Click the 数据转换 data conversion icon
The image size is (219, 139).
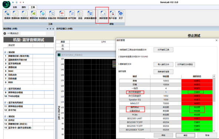(16, 15)
